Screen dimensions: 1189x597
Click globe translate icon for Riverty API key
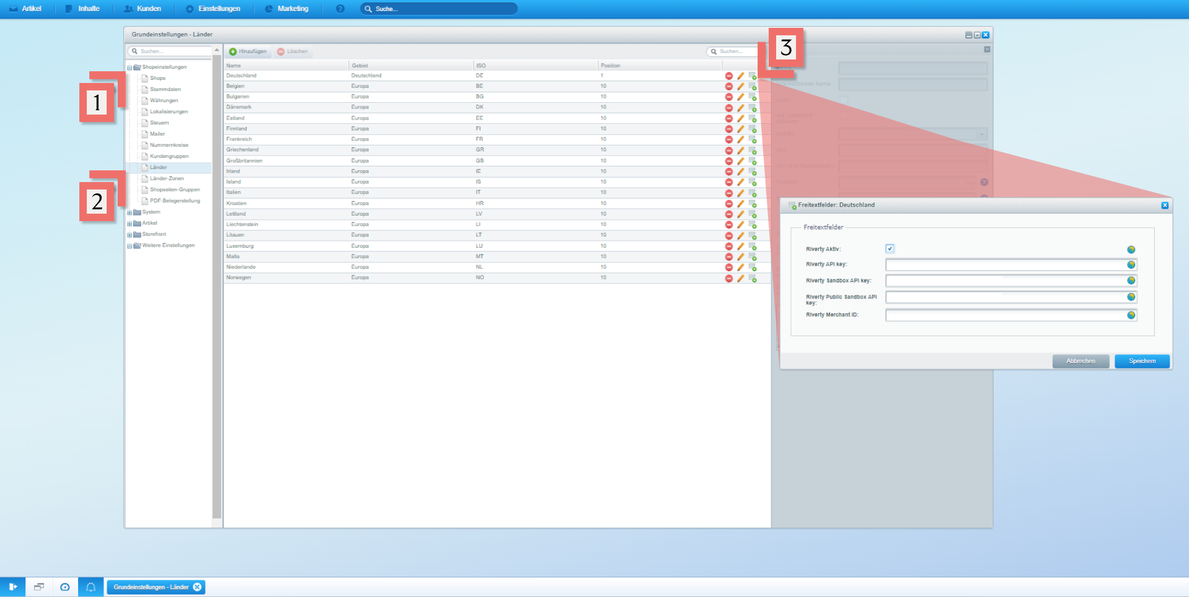coord(1131,265)
